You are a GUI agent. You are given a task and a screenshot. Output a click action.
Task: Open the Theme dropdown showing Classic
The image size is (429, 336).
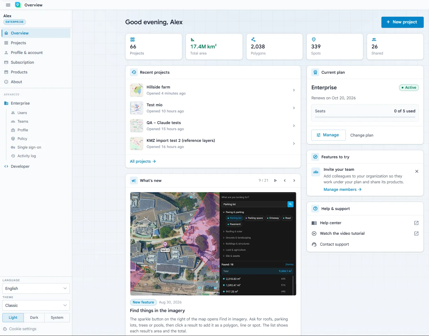coord(36,305)
